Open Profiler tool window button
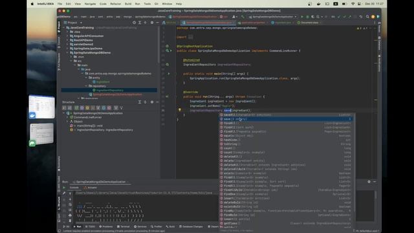 click(157, 227)
